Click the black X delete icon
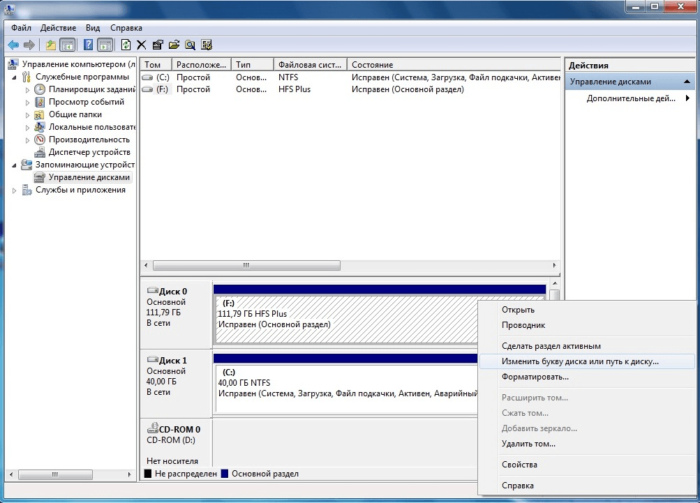This screenshot has width=700, height=503. [x=142, y=45]
